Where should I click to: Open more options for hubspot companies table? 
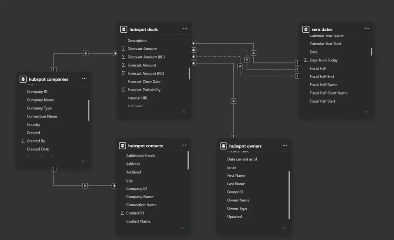[84, 78]
